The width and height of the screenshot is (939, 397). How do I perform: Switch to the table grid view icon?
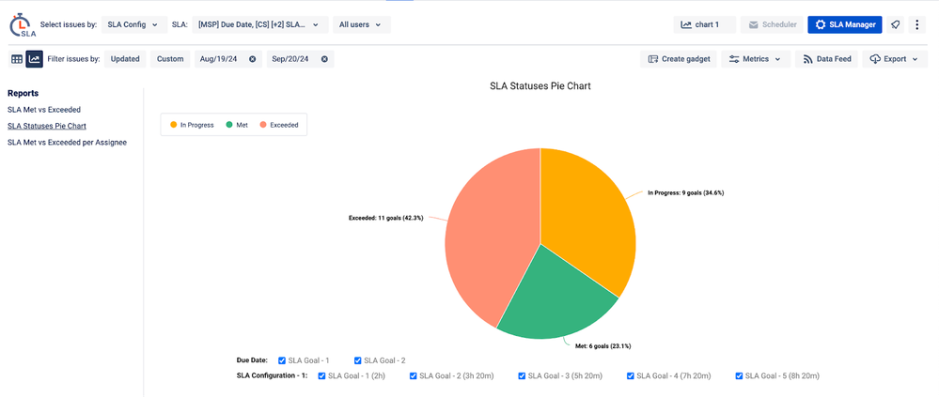coord(17,59)
